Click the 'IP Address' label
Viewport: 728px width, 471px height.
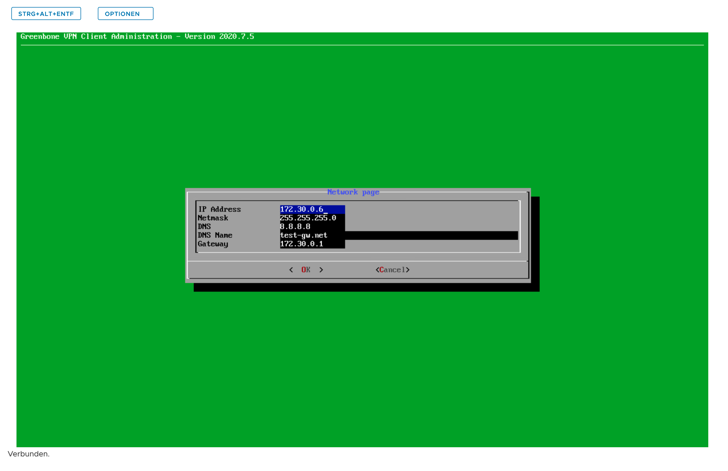(x=220, y=210)
